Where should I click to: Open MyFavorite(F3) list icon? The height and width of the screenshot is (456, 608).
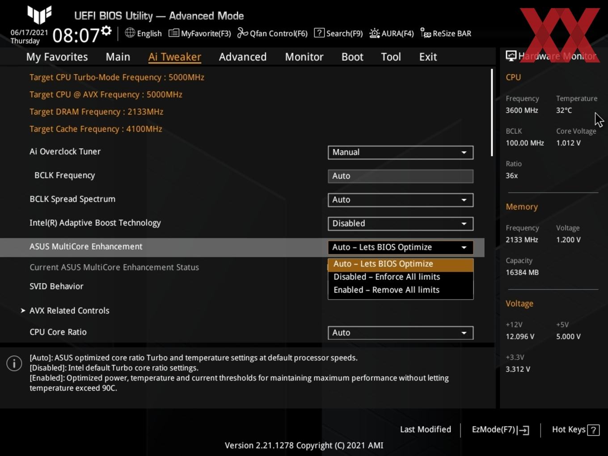pos(173,33)
